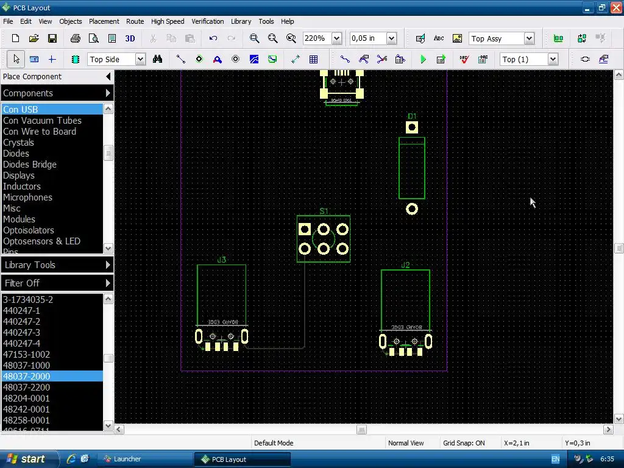Viewport: 624px width, 468px height.
Task: Open the Top Assy layer dropdown
Action: tap(530, 38)
